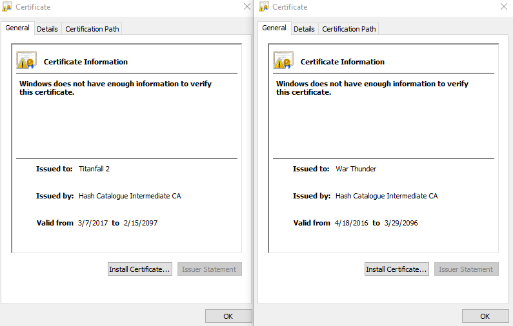This screenshot has width=513, height=326.
Task: Open the Certification Path tab in Titanfall 2 window
Action: 92,29
